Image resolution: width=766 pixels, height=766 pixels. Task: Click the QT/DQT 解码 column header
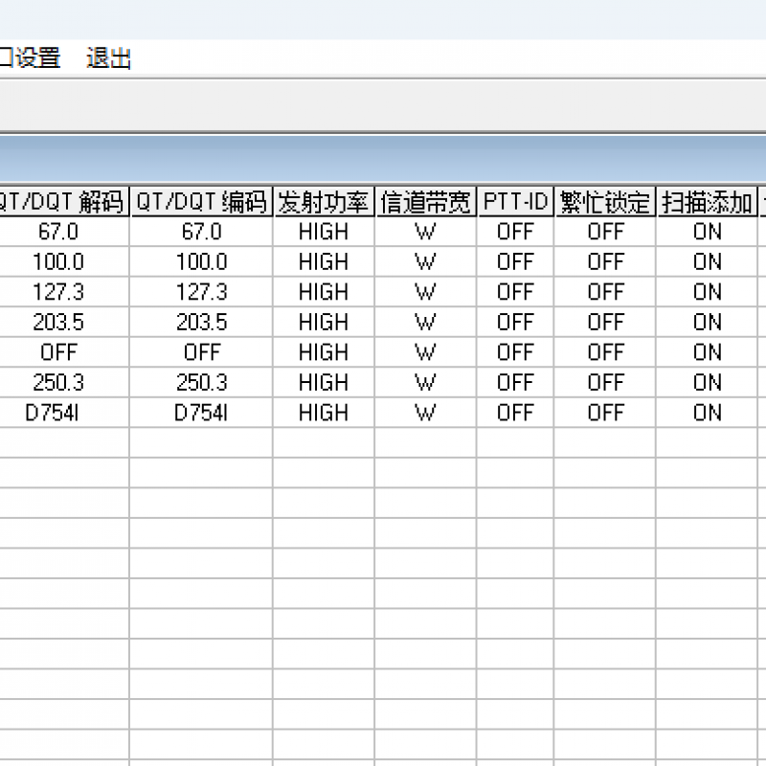tap(62, 202)
